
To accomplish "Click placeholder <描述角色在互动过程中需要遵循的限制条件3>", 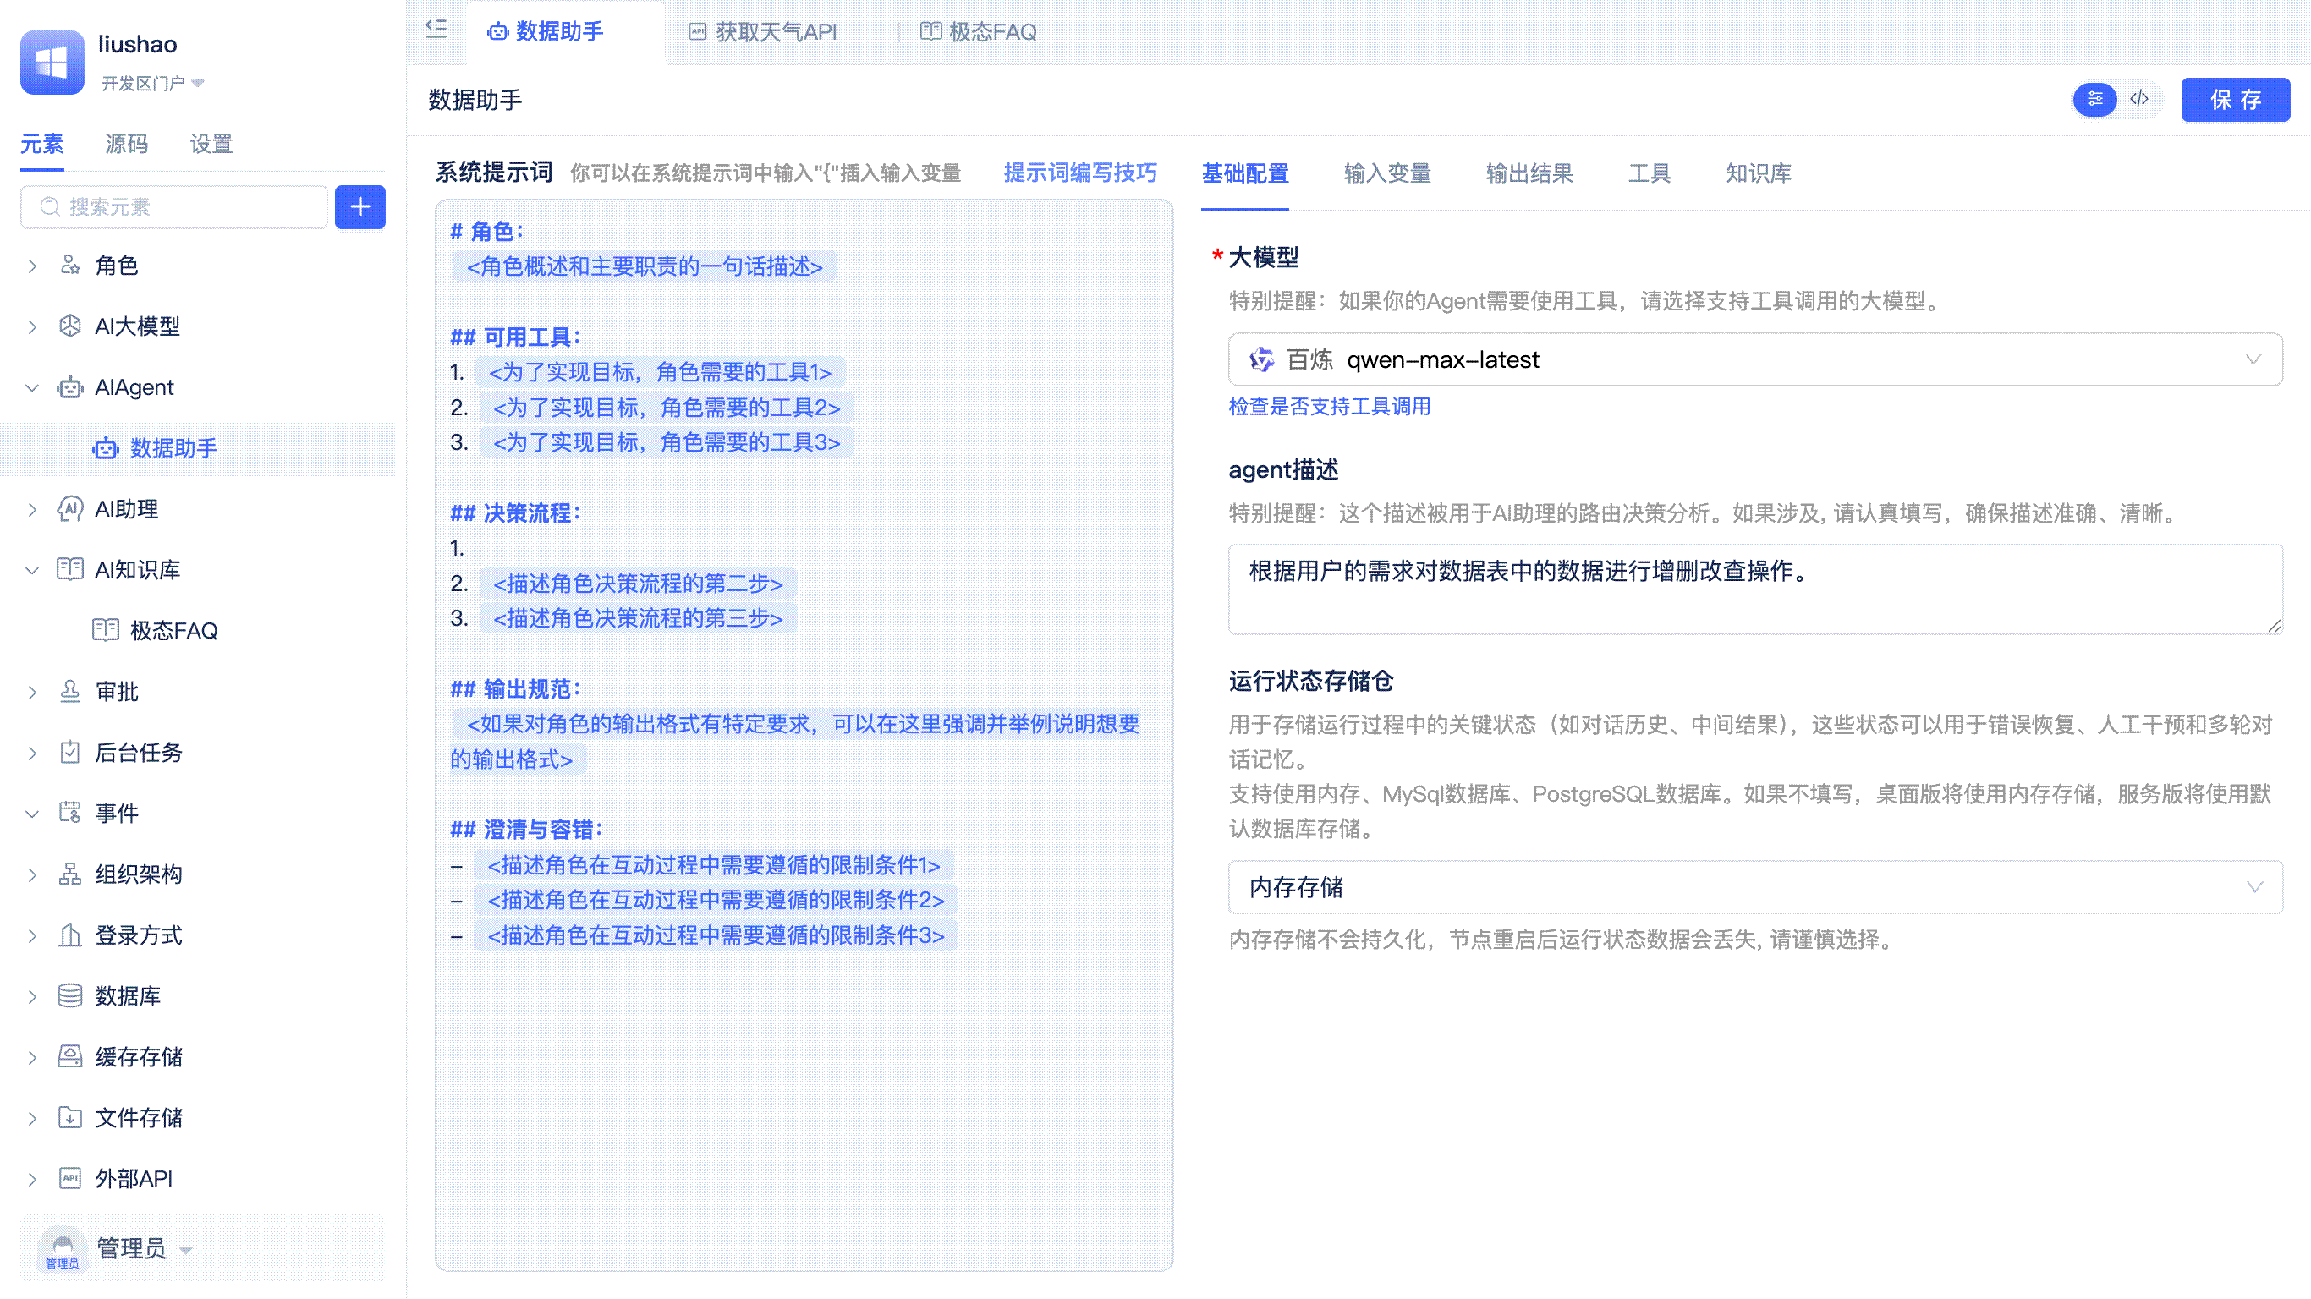I will pos(716,935).
